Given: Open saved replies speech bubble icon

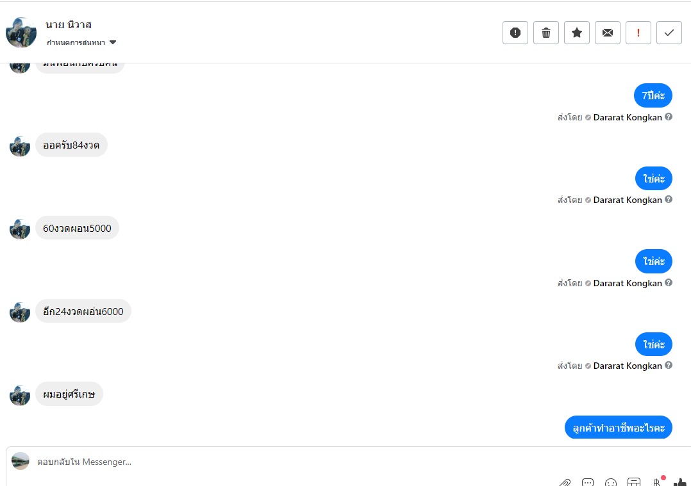Looking at the screenshot, I should [x=588, y=482].
